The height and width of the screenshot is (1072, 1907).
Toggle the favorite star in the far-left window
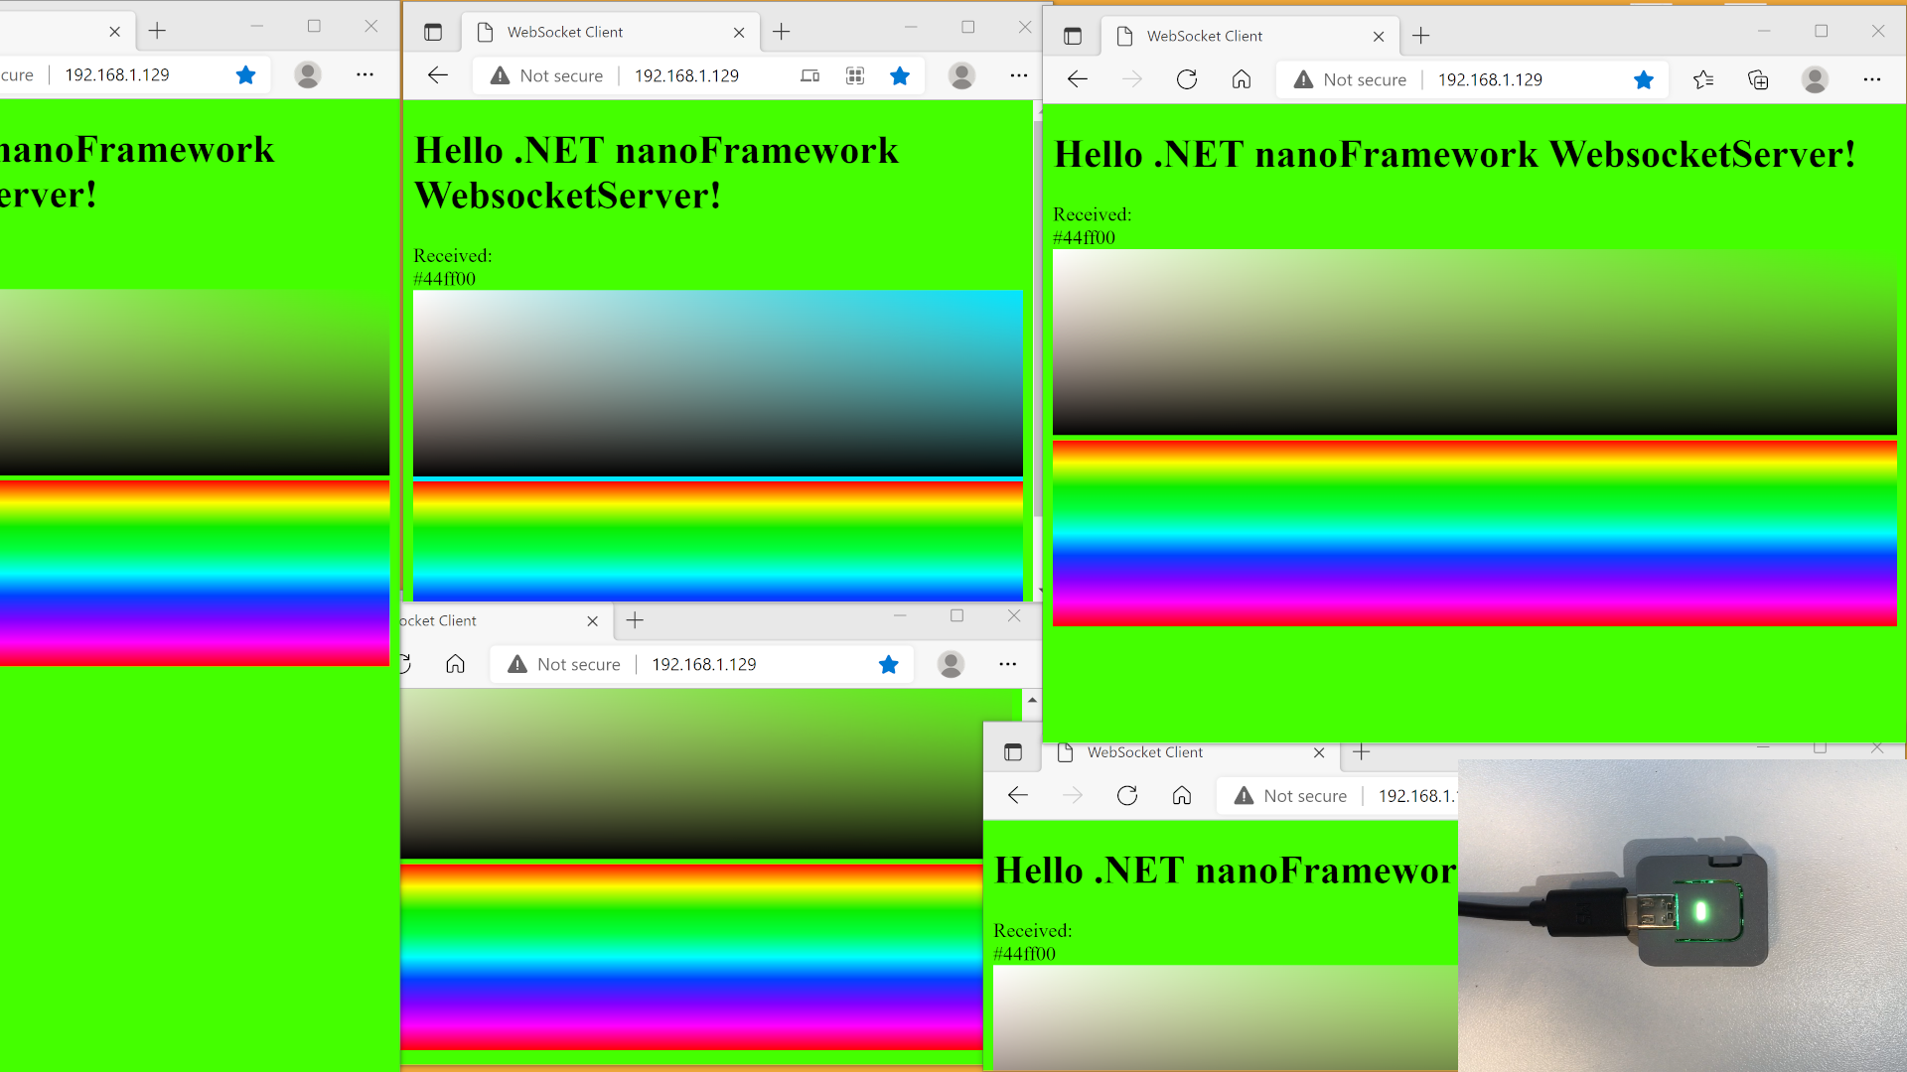(246, 74)
